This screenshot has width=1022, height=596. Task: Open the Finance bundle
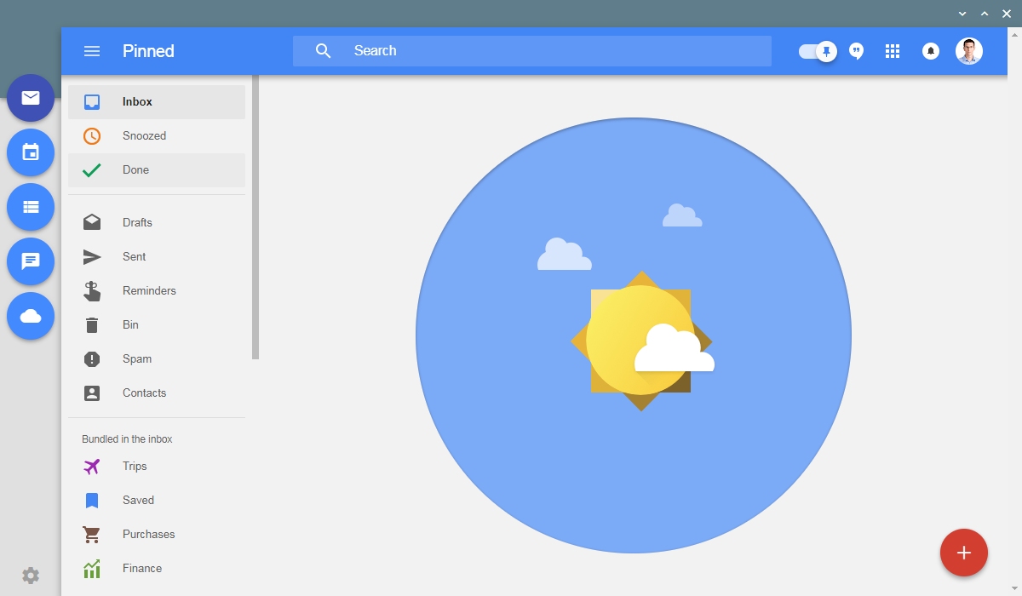[x=157, y=569]
